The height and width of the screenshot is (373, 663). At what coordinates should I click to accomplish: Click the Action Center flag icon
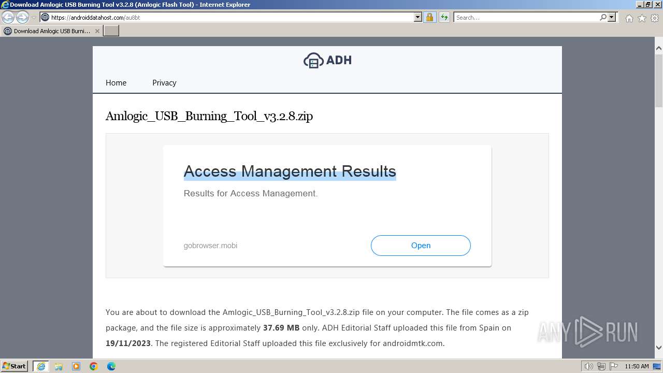(x=614, y=366)
